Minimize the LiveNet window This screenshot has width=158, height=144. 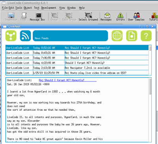pos(142,27)
